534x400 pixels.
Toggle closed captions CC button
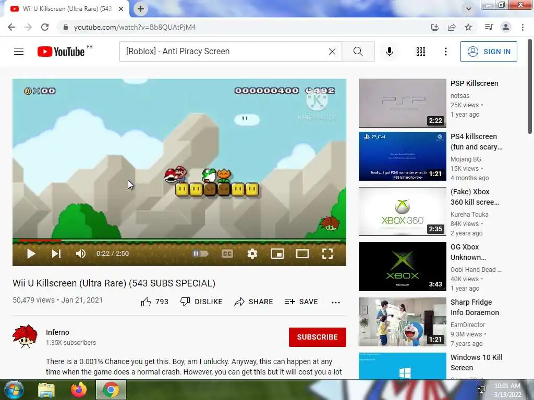[227, 254]
